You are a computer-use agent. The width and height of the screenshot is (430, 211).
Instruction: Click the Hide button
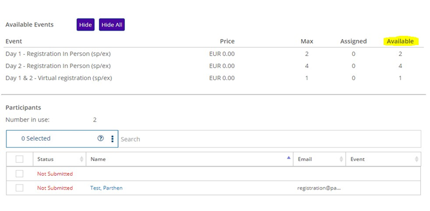(x=86, y=25)
